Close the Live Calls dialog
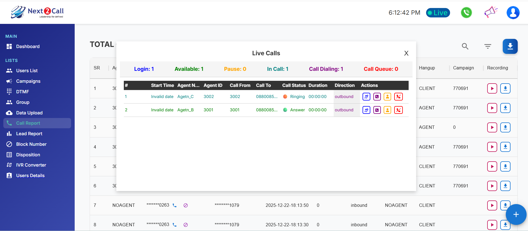This screenshot has width=528, height=231. pos(406,53)
